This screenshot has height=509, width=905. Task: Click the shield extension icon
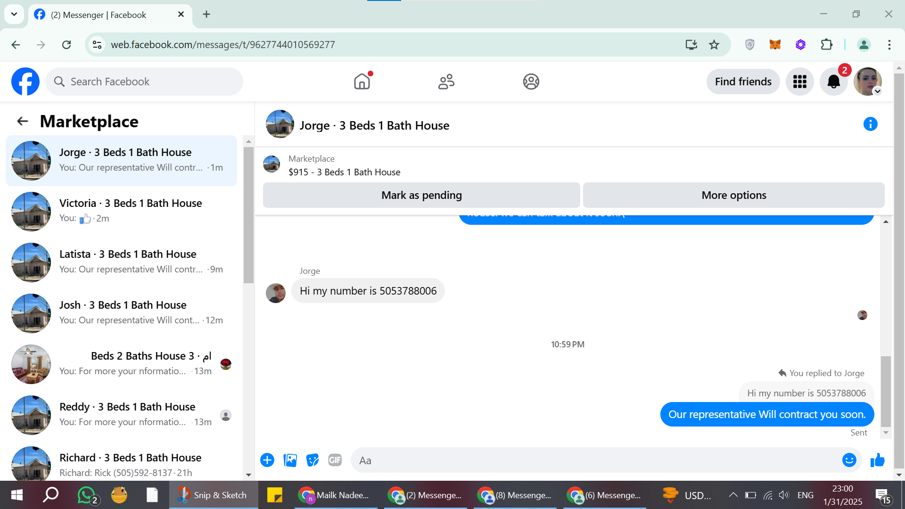point(749,45)
